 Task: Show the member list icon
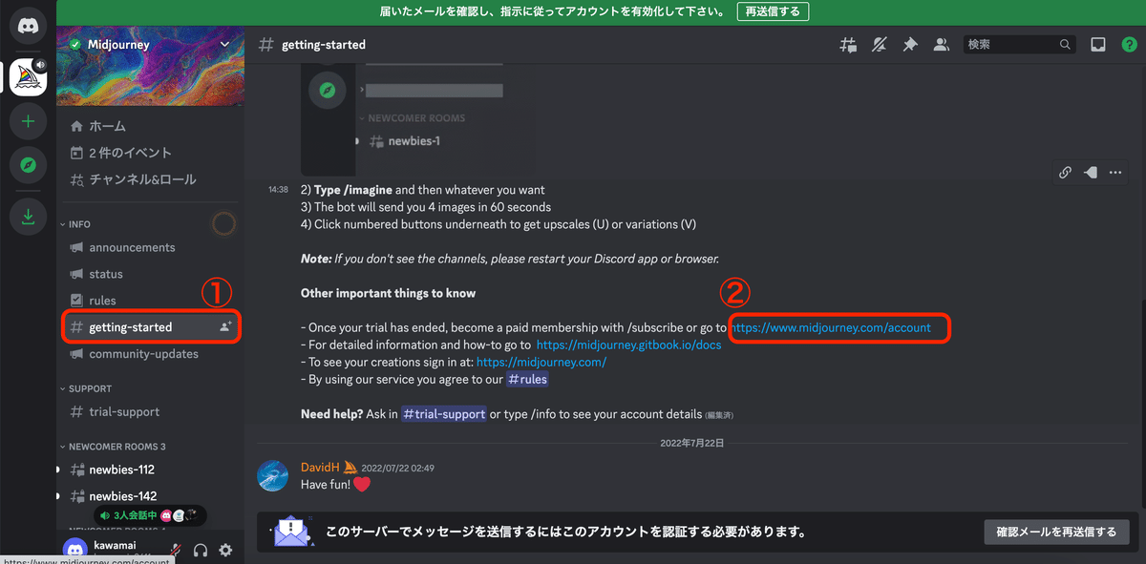pyautogui.click(x=942, y=45)
